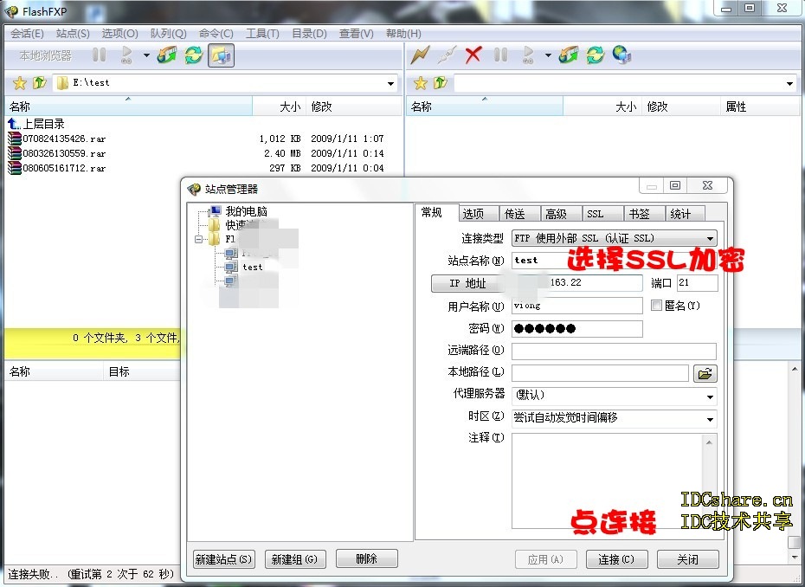
Task: Open the 队列(Q) menu
Action: 168,34
